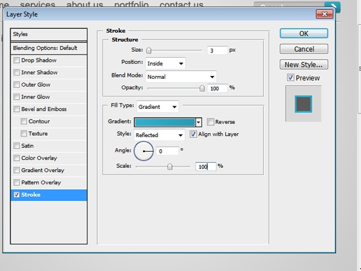Select the Color Overlay label
Image resolution: width=361 pixels, height=271 pixels.
point(39,158)
